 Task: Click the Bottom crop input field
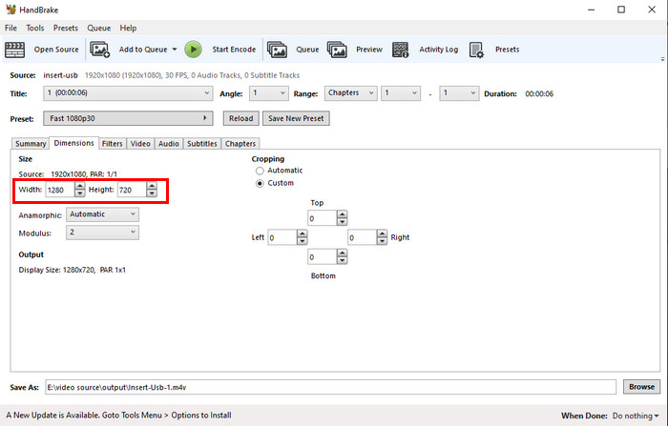point(323,257)
